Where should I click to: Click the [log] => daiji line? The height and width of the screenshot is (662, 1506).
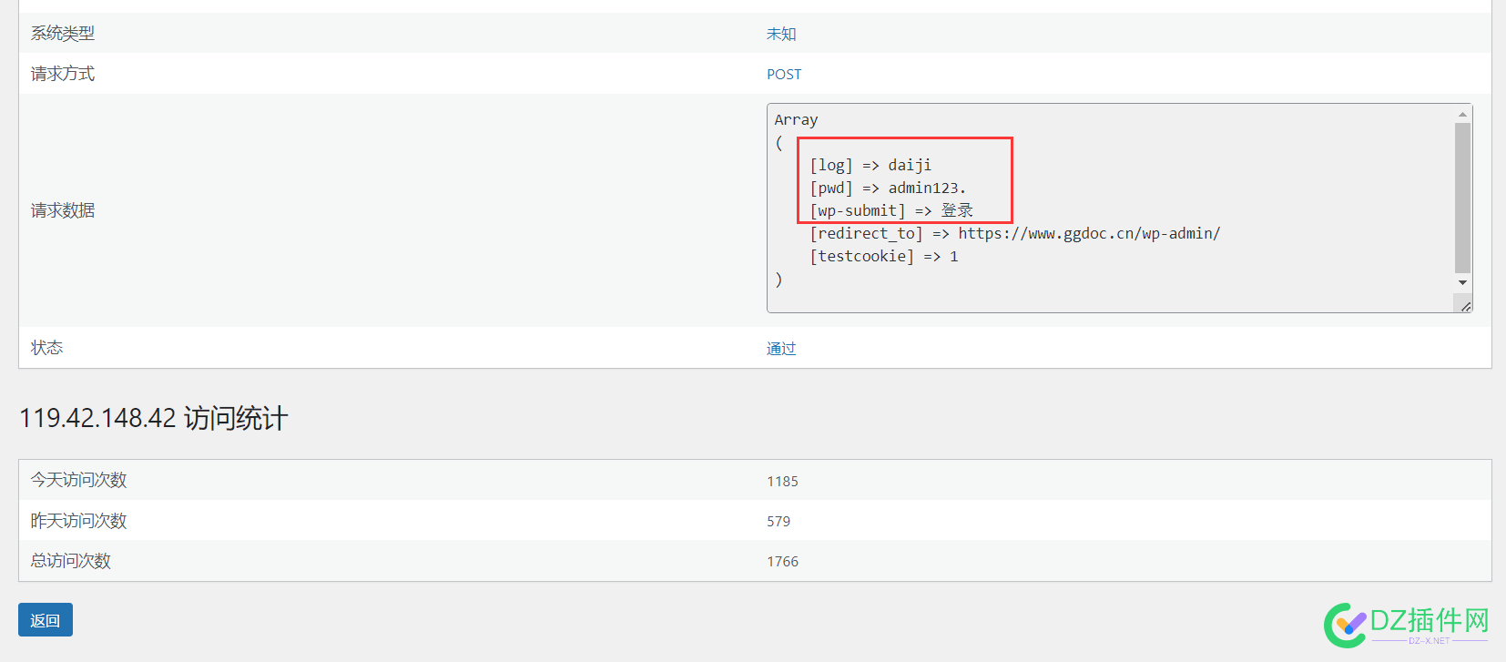[x=870, y=165]
